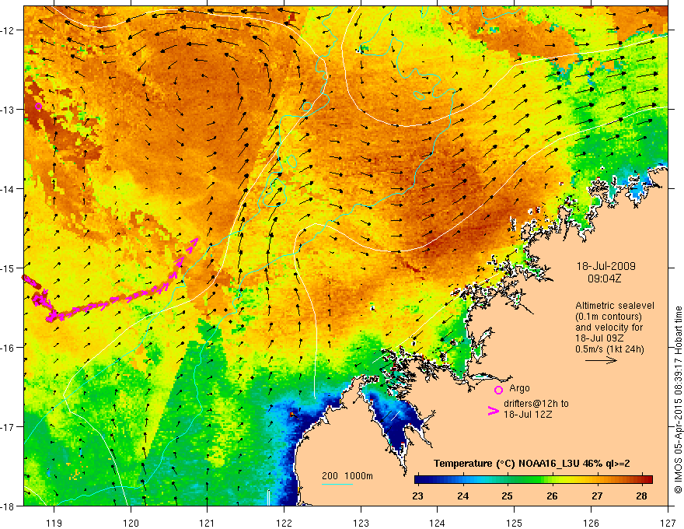Click longitude axis label 121
The image size is (684, 529).
point(208,523)
